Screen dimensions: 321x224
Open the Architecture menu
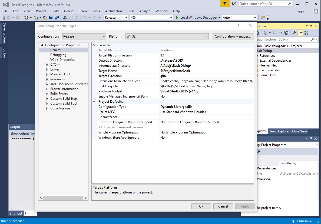click(114, 11)
